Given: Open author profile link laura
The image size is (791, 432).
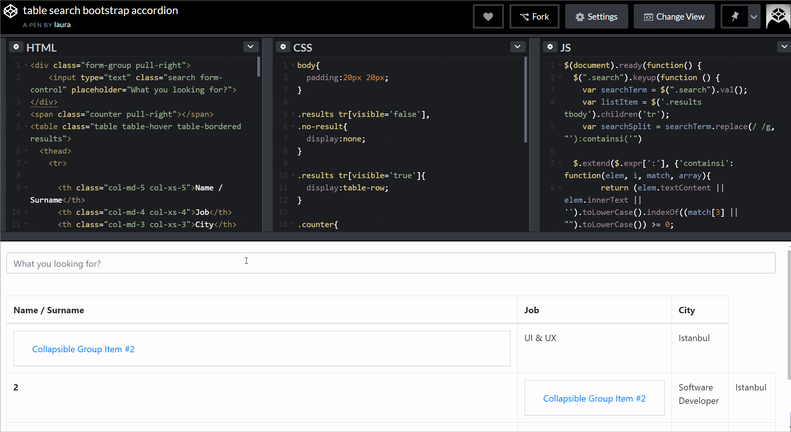Looking at the screenshot, I should (62, 25).
